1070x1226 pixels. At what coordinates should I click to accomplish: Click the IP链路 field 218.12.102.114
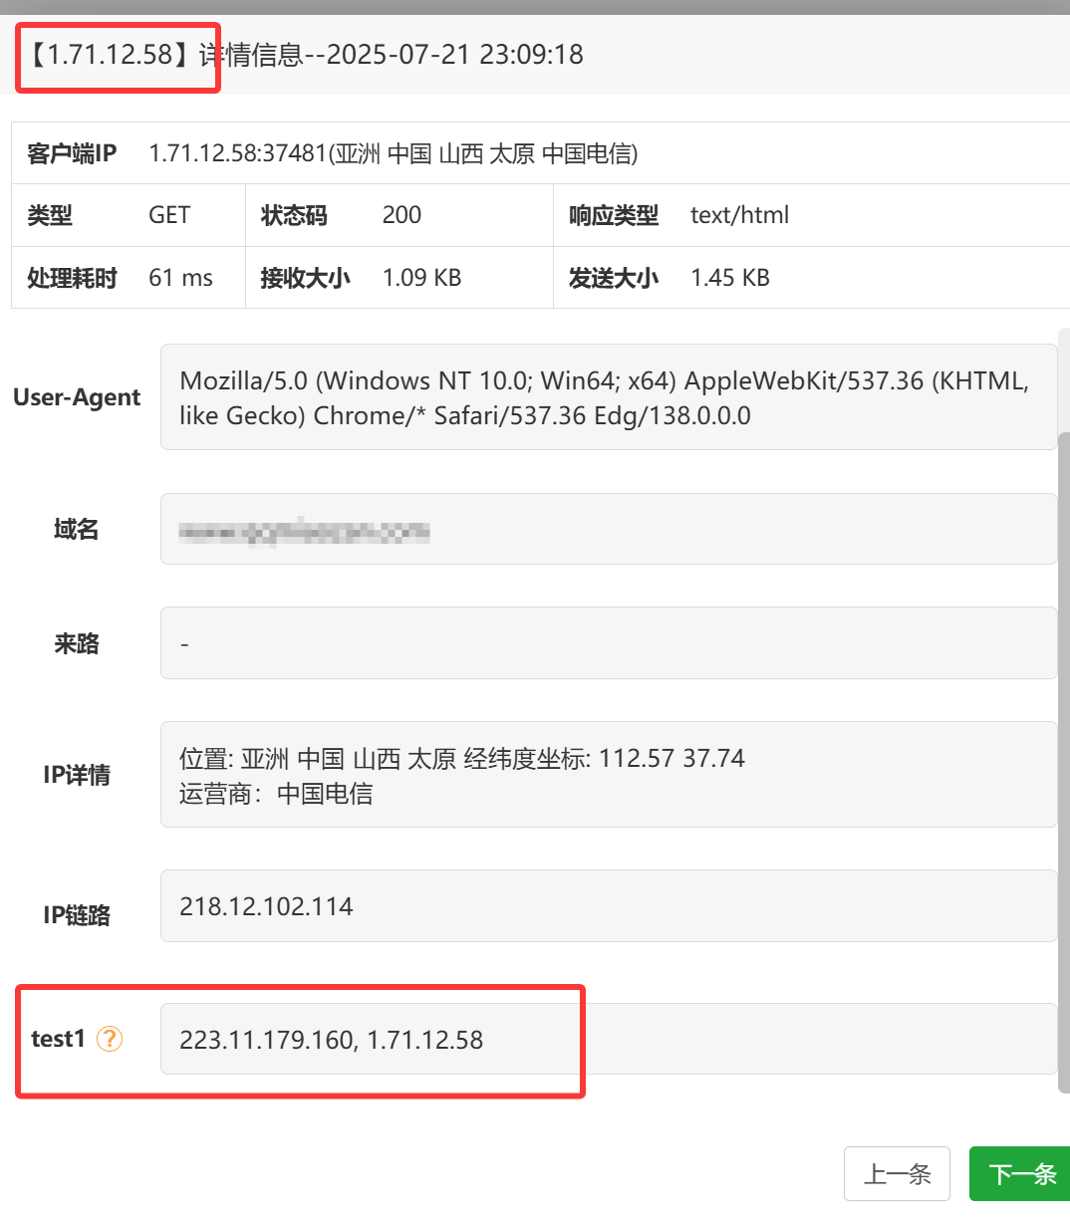pos(609,906)
